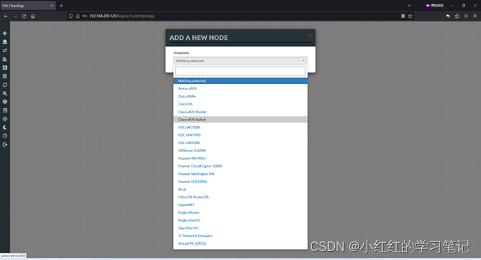Expand more tools double chevron

466,16
